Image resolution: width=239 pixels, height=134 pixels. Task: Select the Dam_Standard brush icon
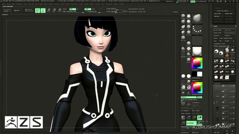183,38
